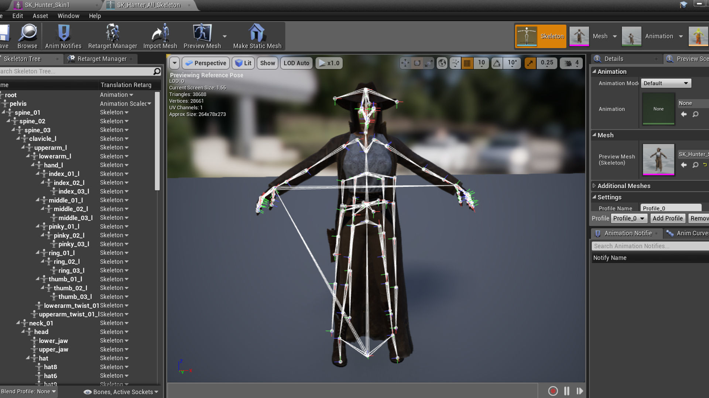
Task: Toggle grid snapping in the viewport toolbar
Action: pos(467,63)
